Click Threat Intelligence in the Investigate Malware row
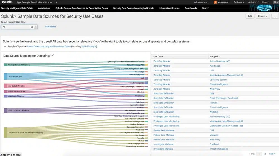 click(x=218, y=149)
